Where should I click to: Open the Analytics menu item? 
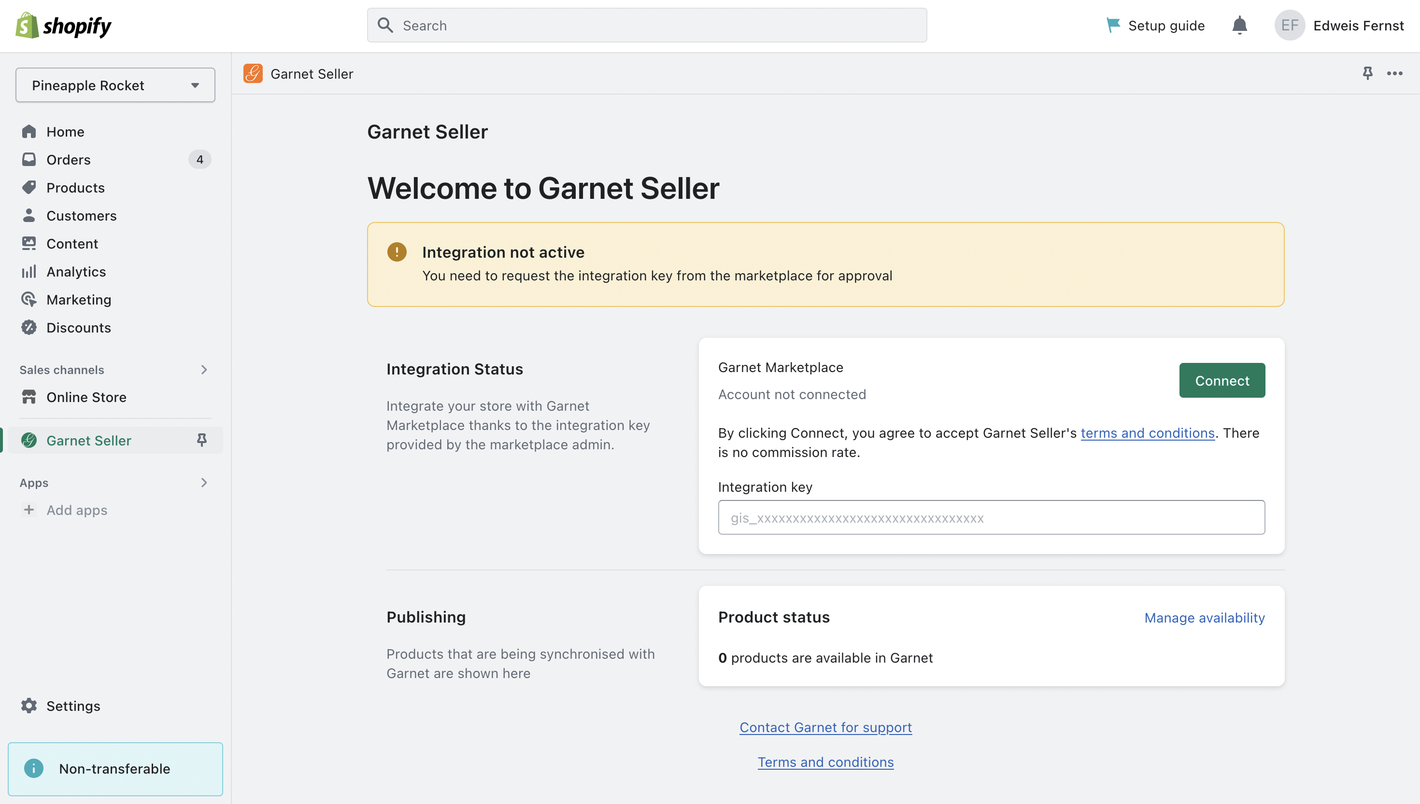76,272
